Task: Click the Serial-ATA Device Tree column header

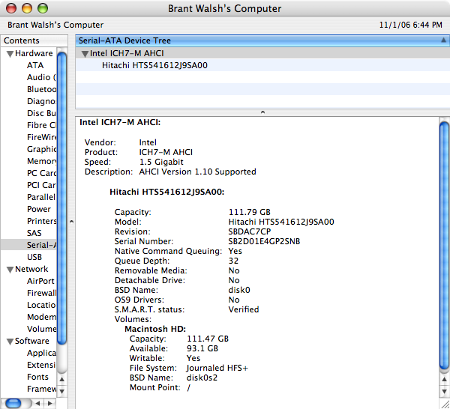Action: click(x=262, y=40)
